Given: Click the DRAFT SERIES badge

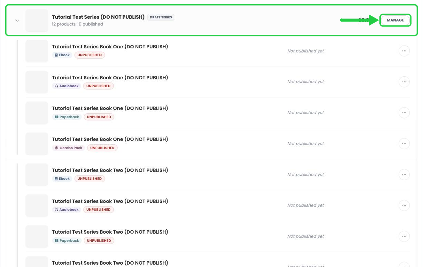Looking at the screenshot, I should pos(161,17).
